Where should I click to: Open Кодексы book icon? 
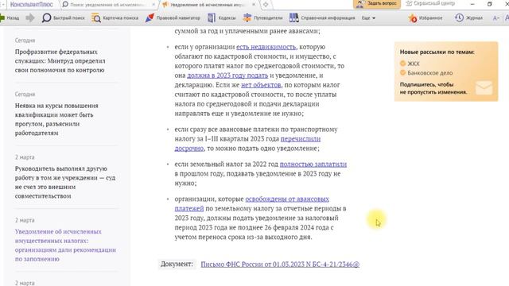click(212, 17)
